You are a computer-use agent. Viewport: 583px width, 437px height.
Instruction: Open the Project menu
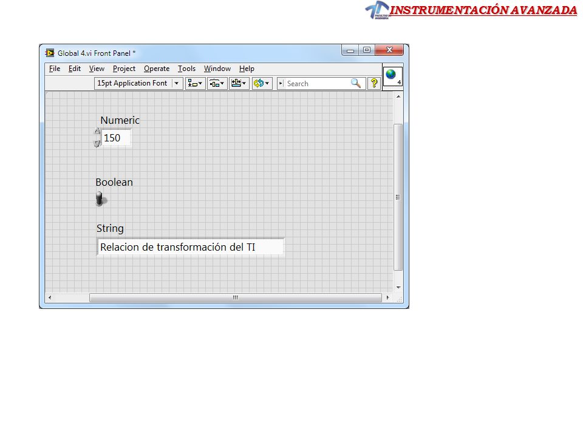tap(124, 69)
